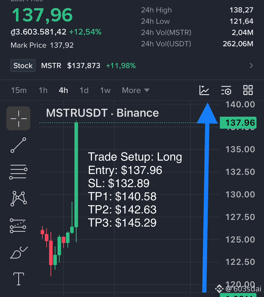The image size is (264, 297).
Task: Open chart settings icon with hexagon
Action: (226, 90)
